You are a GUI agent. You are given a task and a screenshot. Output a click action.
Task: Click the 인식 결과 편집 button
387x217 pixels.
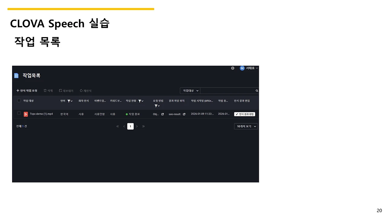244,114
